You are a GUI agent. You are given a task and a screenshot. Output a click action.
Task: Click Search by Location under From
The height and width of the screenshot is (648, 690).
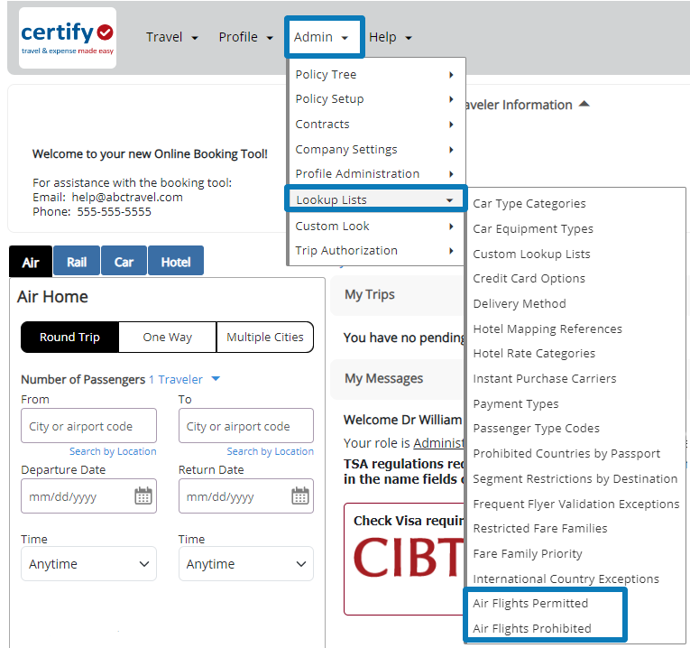(113, 451)
